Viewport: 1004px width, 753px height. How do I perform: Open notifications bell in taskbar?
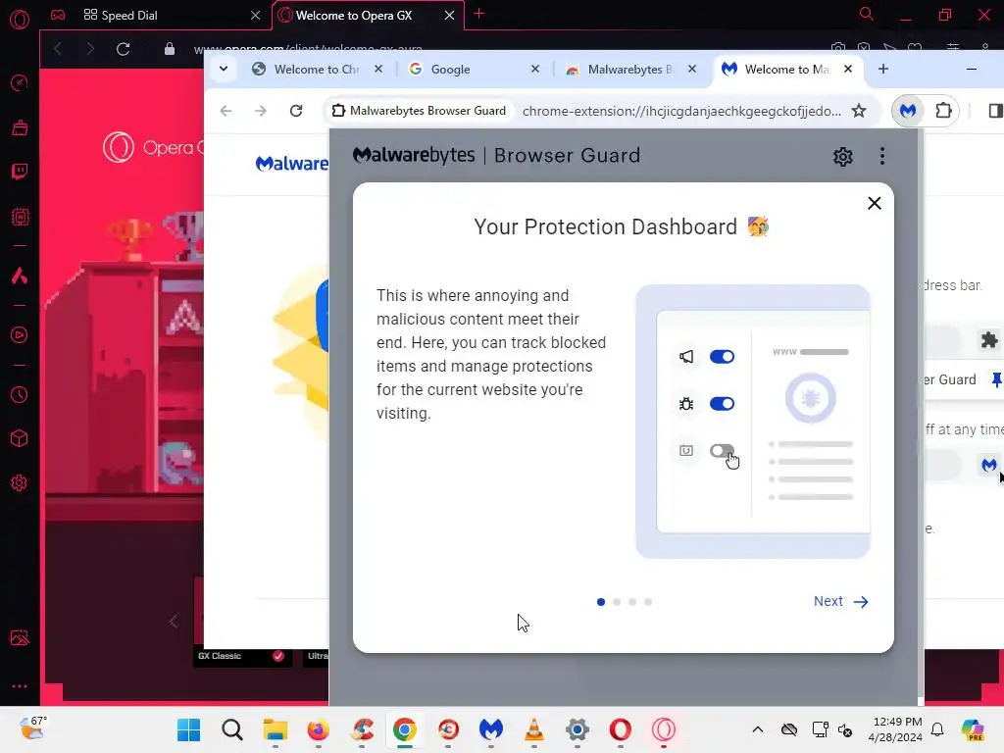[x=937, y=729]
